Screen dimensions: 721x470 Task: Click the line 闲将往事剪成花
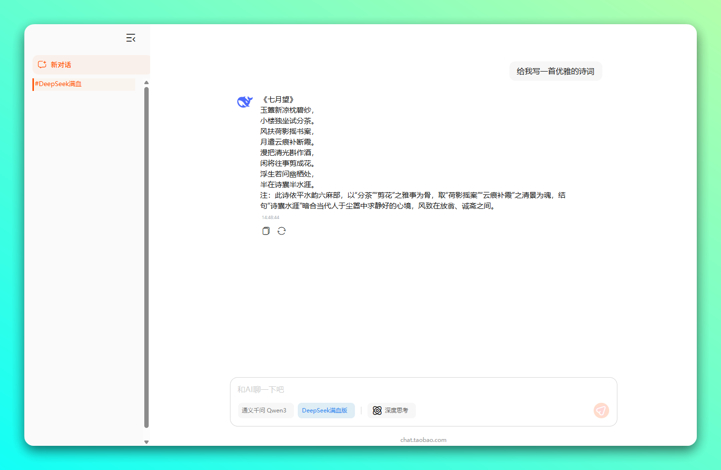coord(287,163)
